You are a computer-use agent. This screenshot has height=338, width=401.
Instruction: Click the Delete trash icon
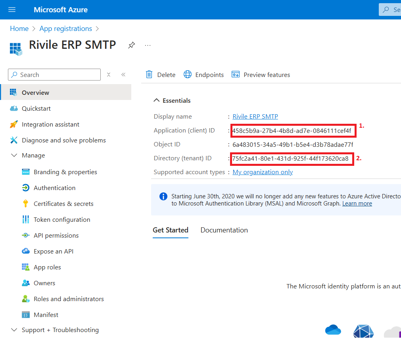pyautogui.click(x=150, y=75)
